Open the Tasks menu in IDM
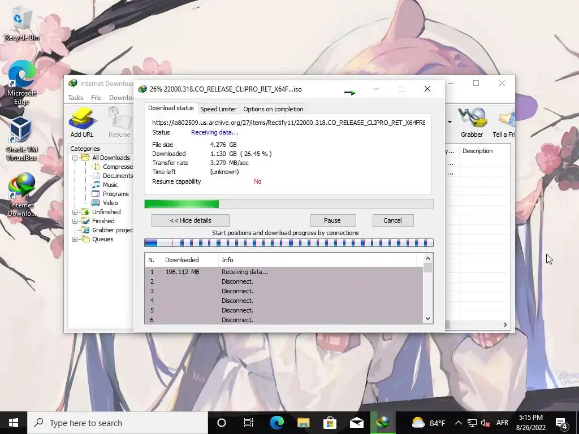579x434 pixels. click(75, 97)
